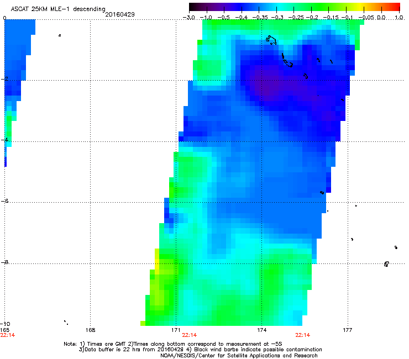The image size is (409, 359).
Task: Click the red time 22:14 near 174
Action: (x=302, y=335)
